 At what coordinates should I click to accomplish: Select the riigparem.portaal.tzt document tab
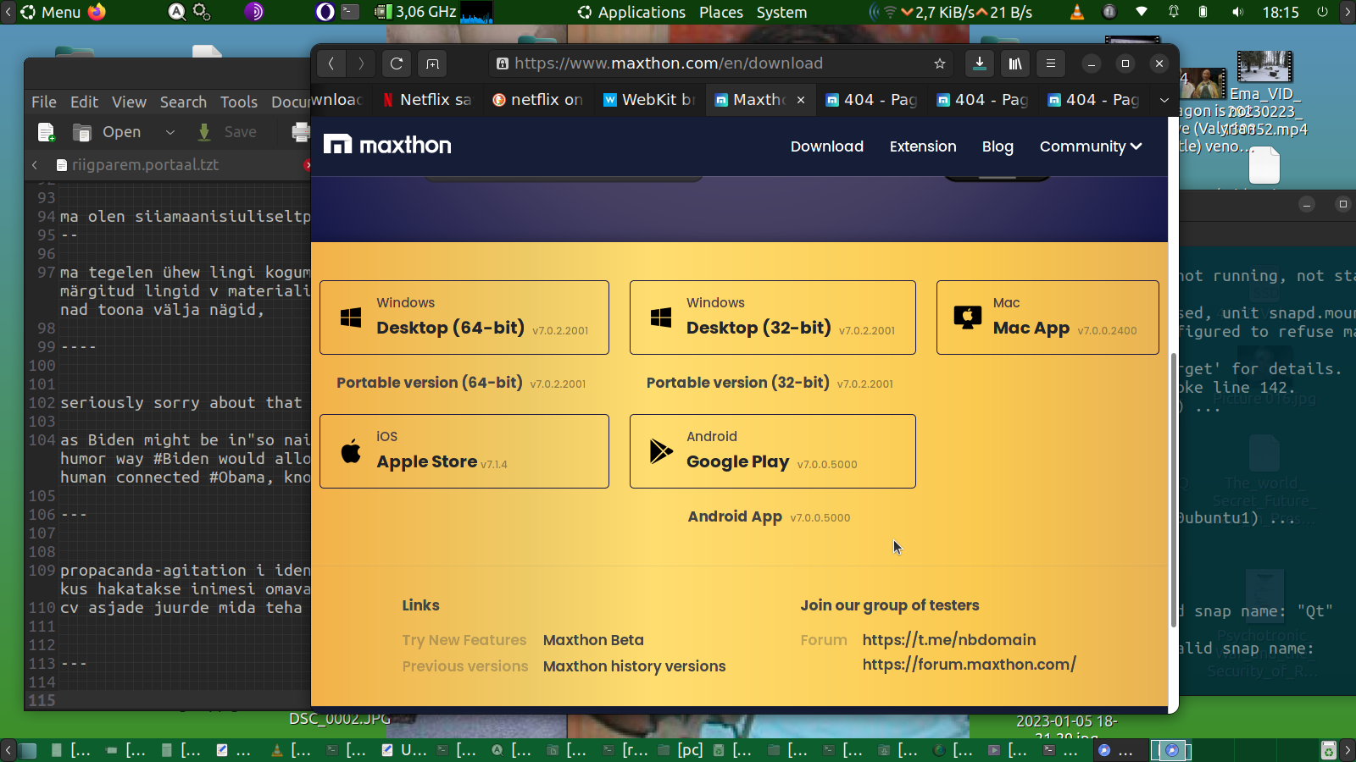click(x=145, y=165)
